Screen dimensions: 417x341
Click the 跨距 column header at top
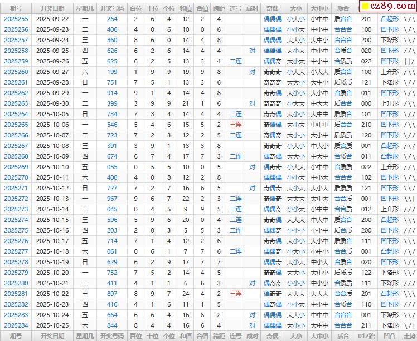tap(219, 8)
